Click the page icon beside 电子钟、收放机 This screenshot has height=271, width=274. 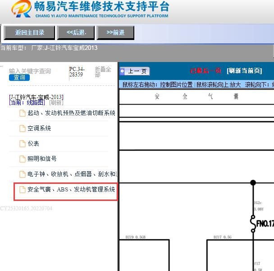[23, 174]
